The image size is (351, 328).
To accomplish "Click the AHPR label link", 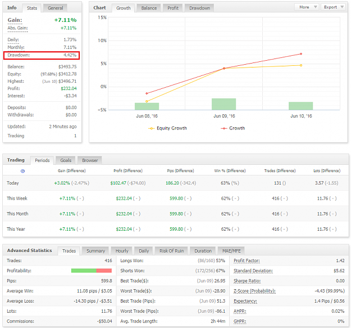I will (240, 311).
